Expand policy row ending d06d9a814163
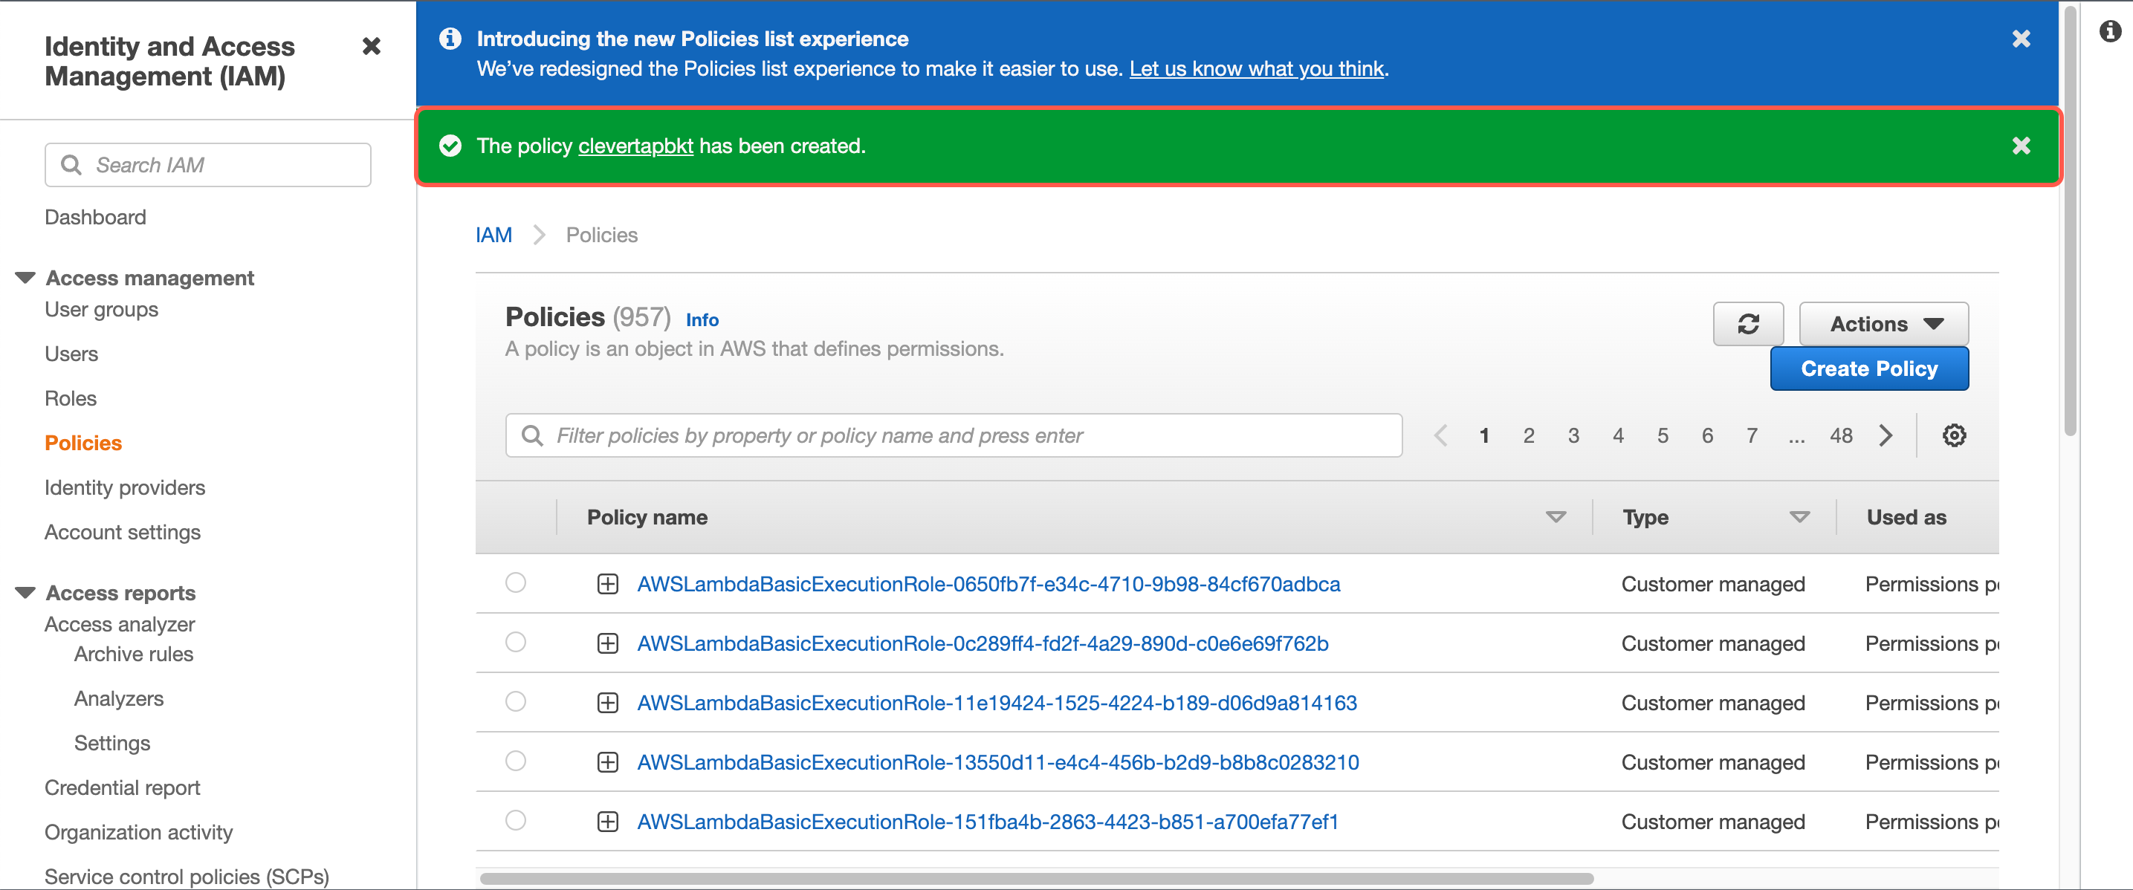The width and height of the screenshot is (2133, 890). coord(608,703)
